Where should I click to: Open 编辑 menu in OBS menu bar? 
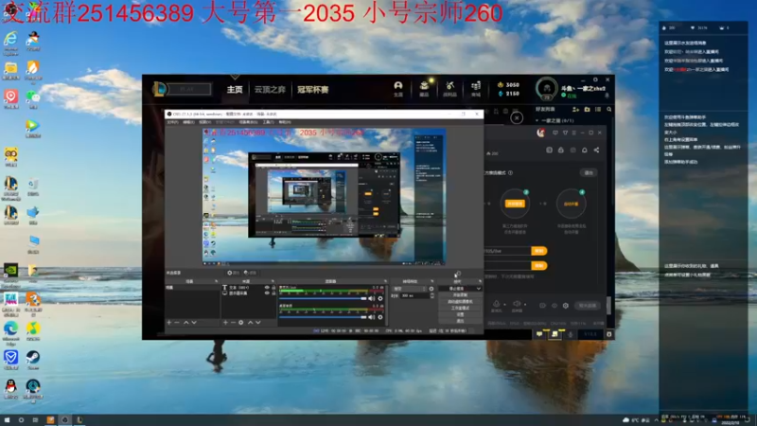(x=188, y=122)
